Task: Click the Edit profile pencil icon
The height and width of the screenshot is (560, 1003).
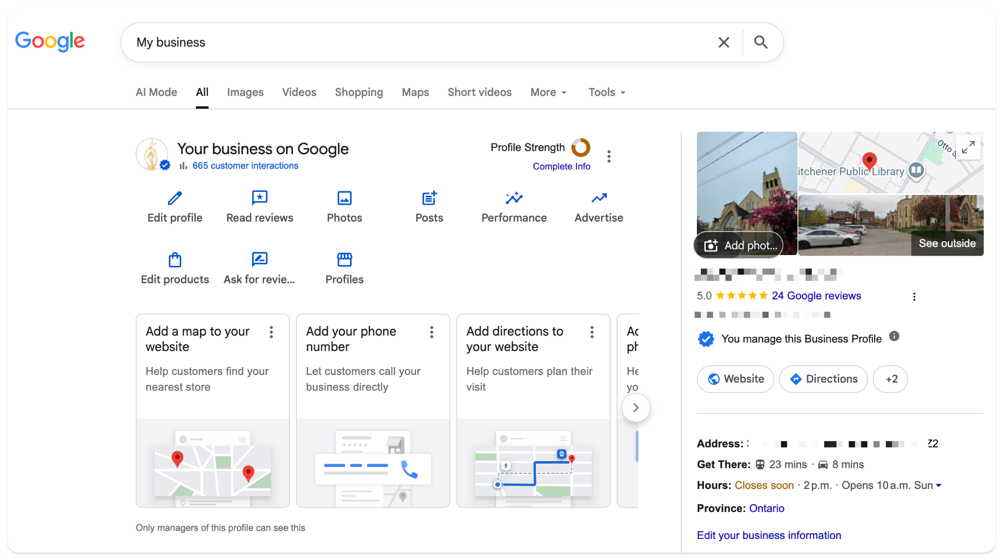Action: (x=175, y=198)
